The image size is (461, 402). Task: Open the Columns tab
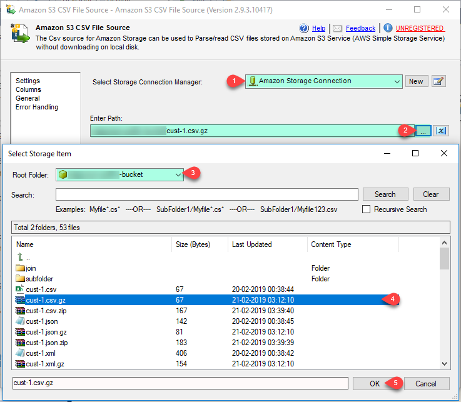(28, 89)
